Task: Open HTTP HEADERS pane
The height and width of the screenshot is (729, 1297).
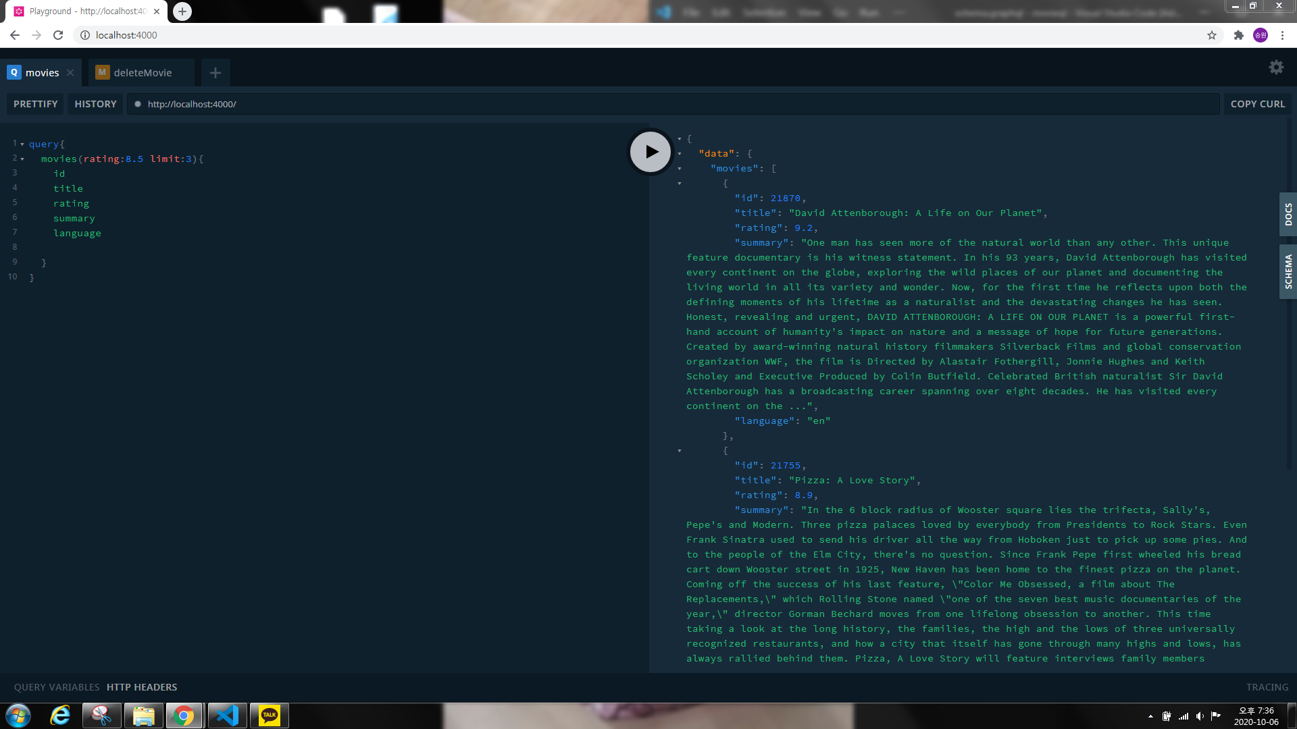Action: (x=142, y=687)
